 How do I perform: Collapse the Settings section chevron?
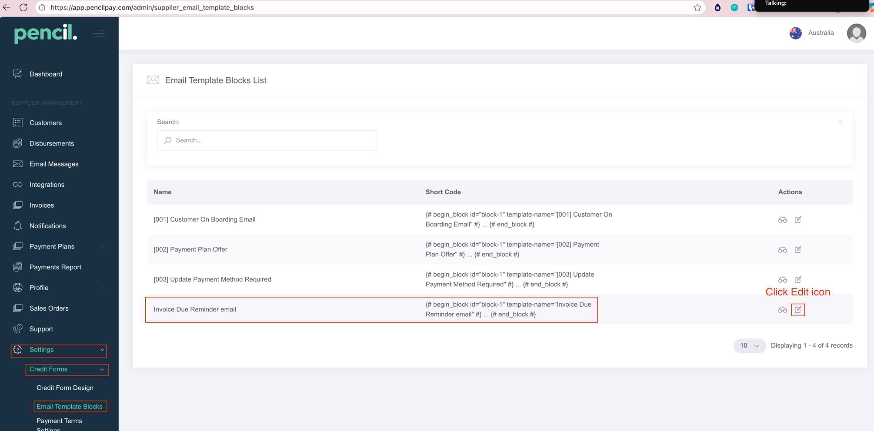click(x=102, y=350)
